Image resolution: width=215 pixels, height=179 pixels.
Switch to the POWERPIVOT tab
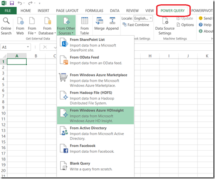(202, 11)
